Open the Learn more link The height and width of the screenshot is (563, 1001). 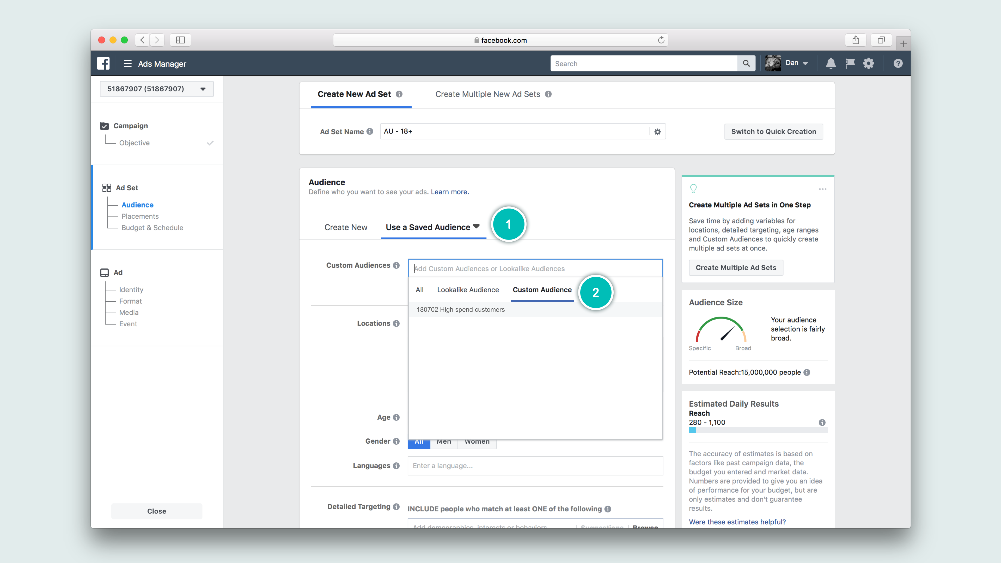click(450, 192)
